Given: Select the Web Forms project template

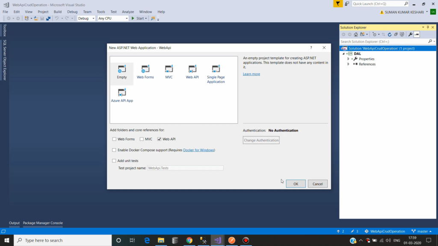Looking at the screenshot, I should pyautogui.click(x=145, y=72).
